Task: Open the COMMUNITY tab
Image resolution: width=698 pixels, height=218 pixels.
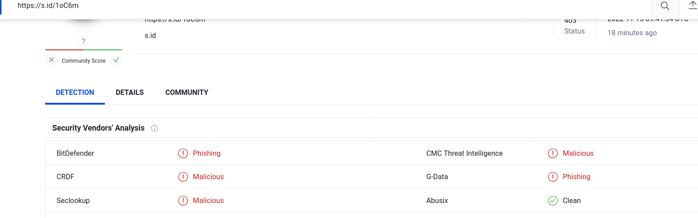Action: click(x=187, y=92)
